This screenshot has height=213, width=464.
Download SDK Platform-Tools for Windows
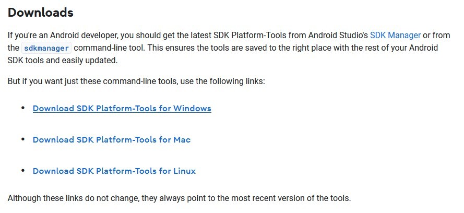tap(122, 108)
